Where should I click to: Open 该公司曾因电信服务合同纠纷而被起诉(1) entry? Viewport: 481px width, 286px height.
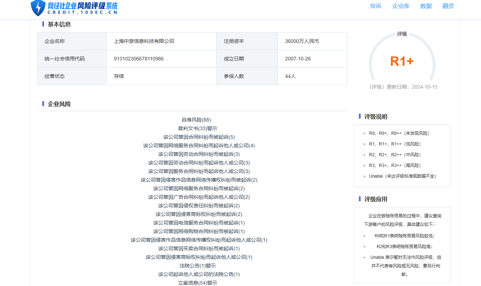click(199, 223)
